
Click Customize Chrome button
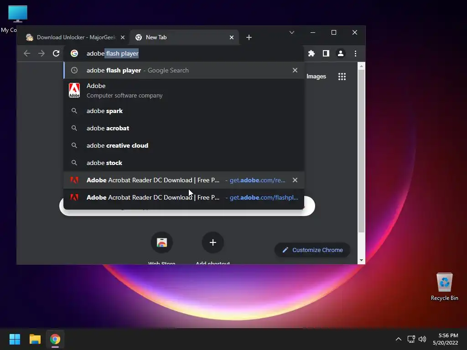(312, 250)
